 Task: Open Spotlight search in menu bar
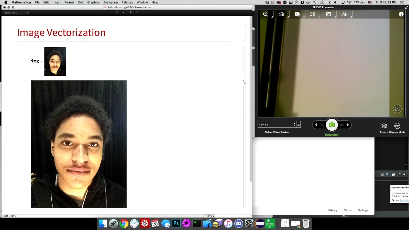[x=314, y=2]
